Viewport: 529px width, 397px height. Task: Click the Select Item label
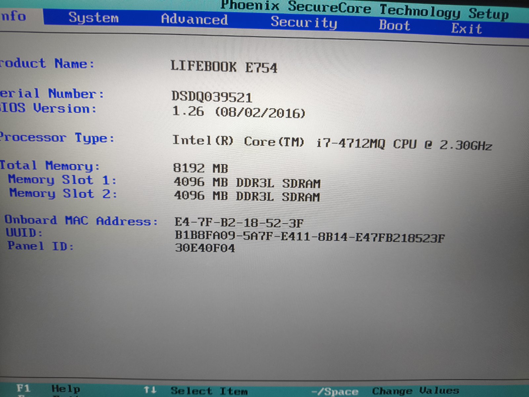[x=209, y=391]
